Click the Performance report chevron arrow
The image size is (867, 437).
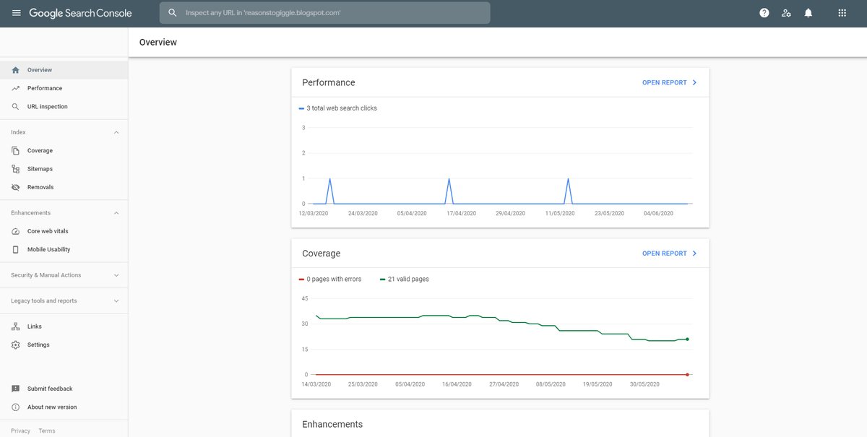695,82
